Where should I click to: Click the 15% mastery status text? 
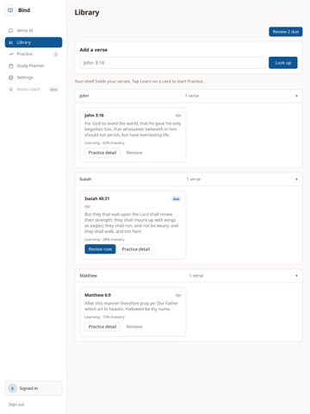tap(104, 317)
